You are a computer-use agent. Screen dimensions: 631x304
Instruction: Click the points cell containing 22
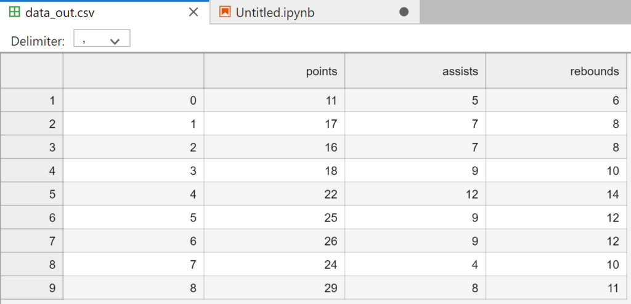point(274,194)
